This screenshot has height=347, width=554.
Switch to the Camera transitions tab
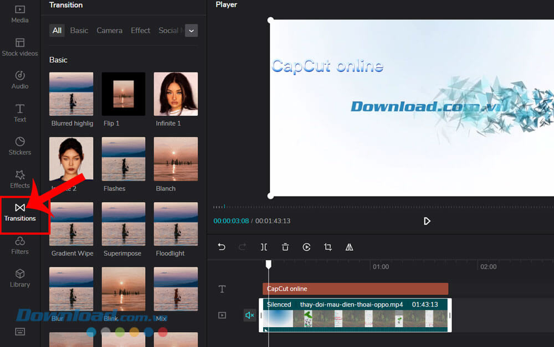coord(109,30)
